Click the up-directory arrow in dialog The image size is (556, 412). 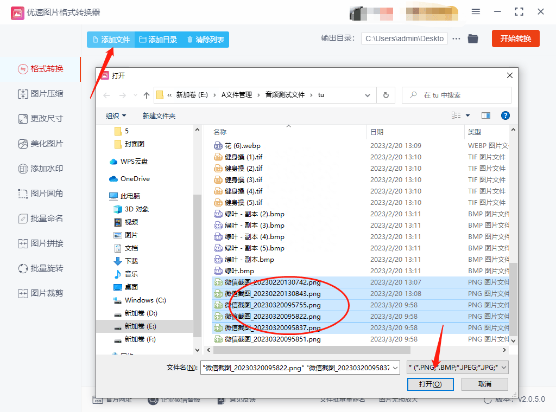point(146,95)
